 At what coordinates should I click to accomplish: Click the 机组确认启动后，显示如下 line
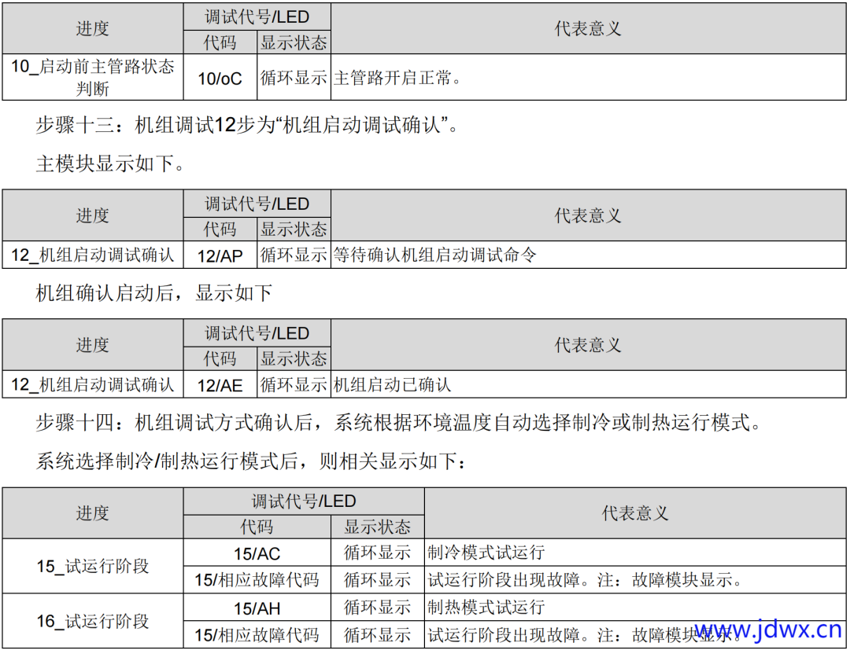coord(153,294)
